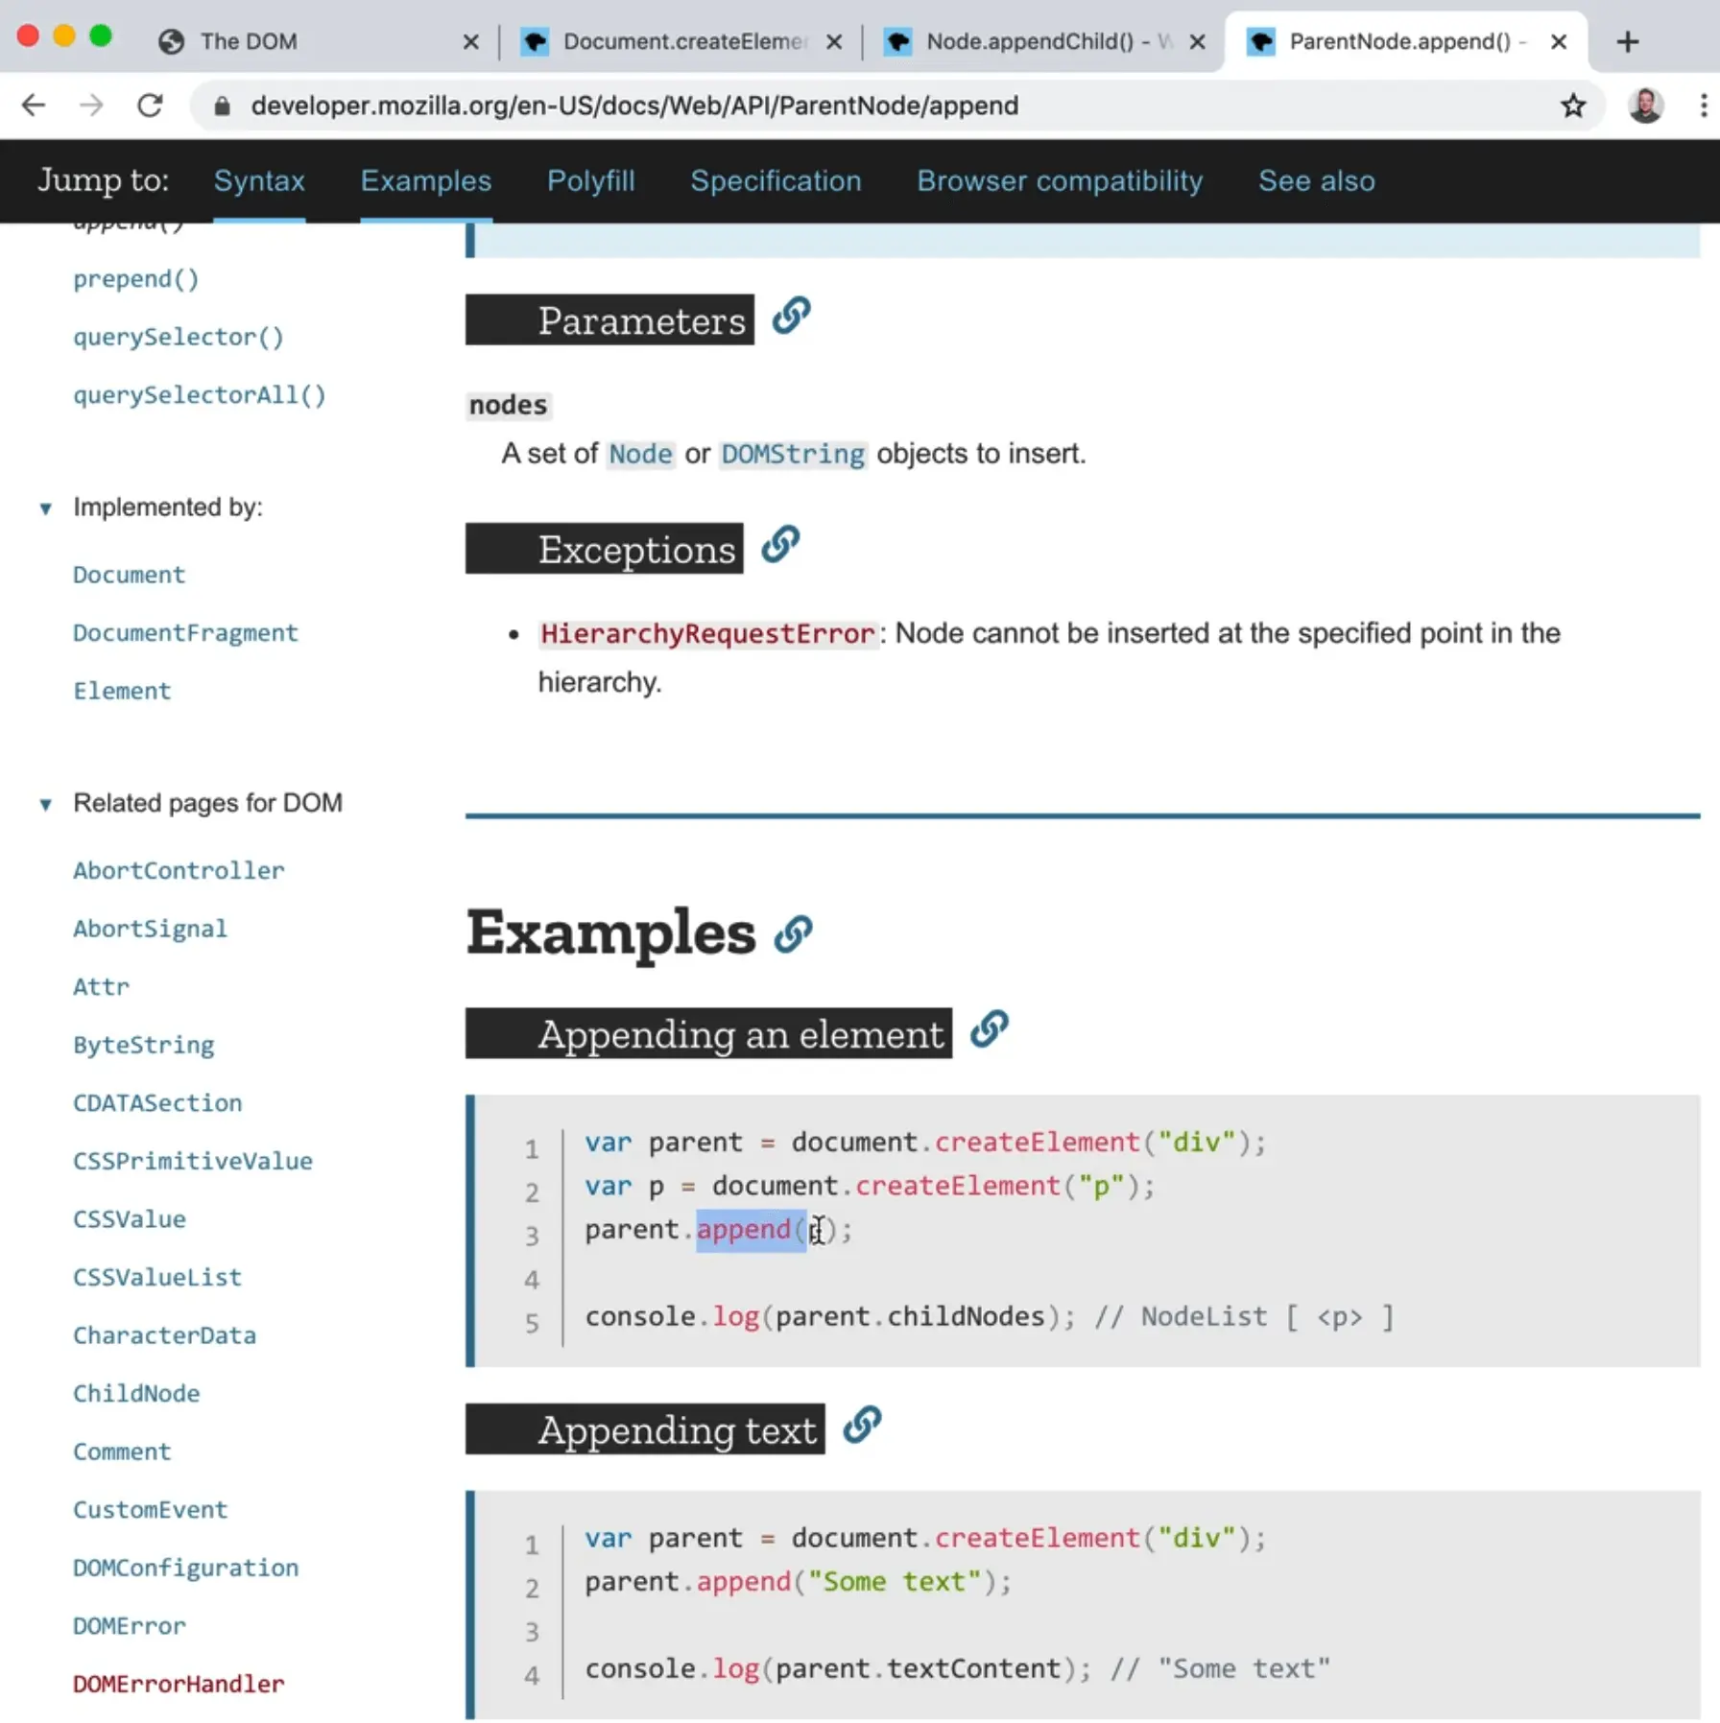
Task: Jump to Browser compatibility section
Action: tap(1060, 181)
